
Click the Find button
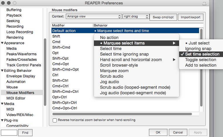click(25, 133)
